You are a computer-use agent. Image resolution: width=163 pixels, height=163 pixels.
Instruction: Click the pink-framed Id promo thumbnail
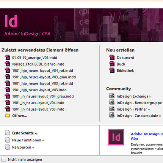(x=116, y=137)
